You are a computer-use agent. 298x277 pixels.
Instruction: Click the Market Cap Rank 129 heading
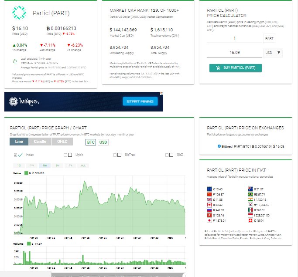144,10
